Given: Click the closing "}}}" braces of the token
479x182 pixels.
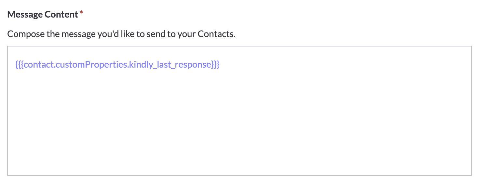Looking at the screenshot, I should tap(215, 65).
